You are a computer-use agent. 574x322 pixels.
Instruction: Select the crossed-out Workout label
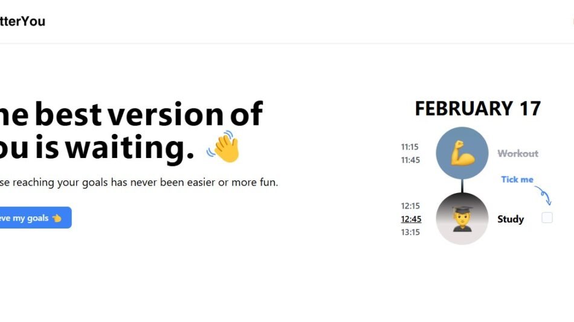pos(518,154)
